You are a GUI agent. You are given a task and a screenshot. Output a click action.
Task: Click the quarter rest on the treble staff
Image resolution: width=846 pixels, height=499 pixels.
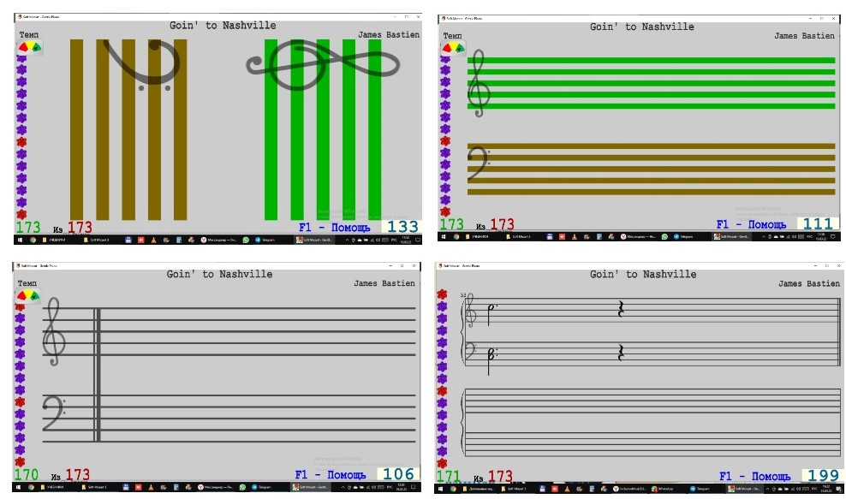point(621,309)
